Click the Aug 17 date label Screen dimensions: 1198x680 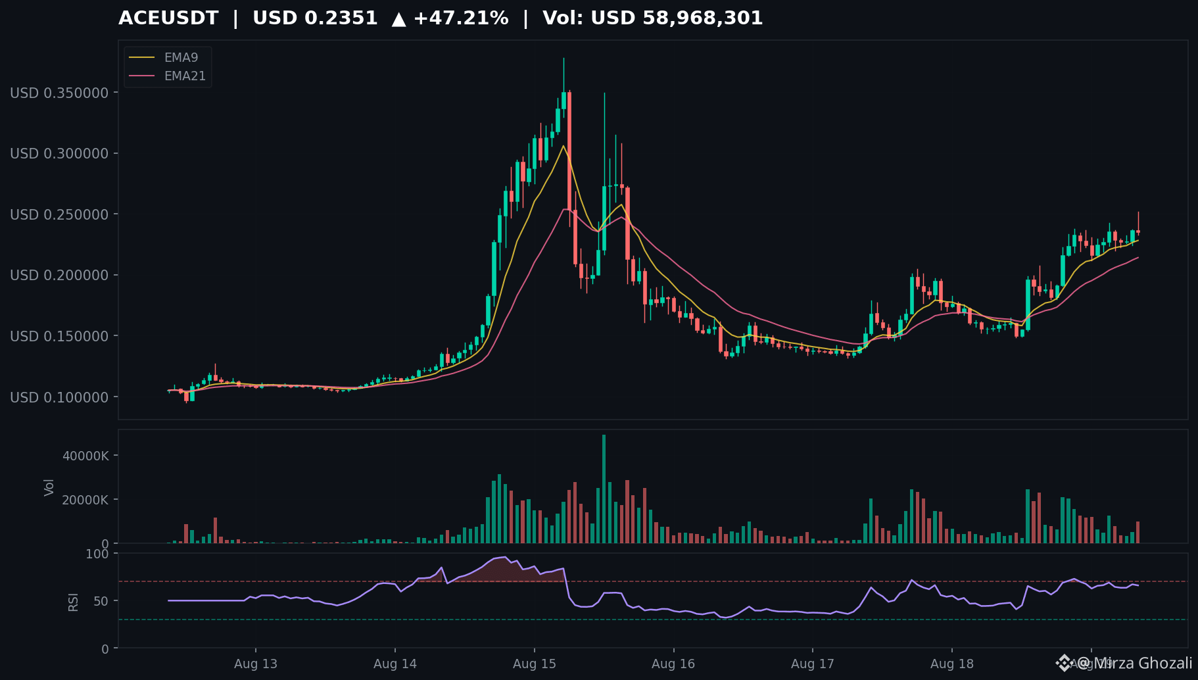coord(813,664)
